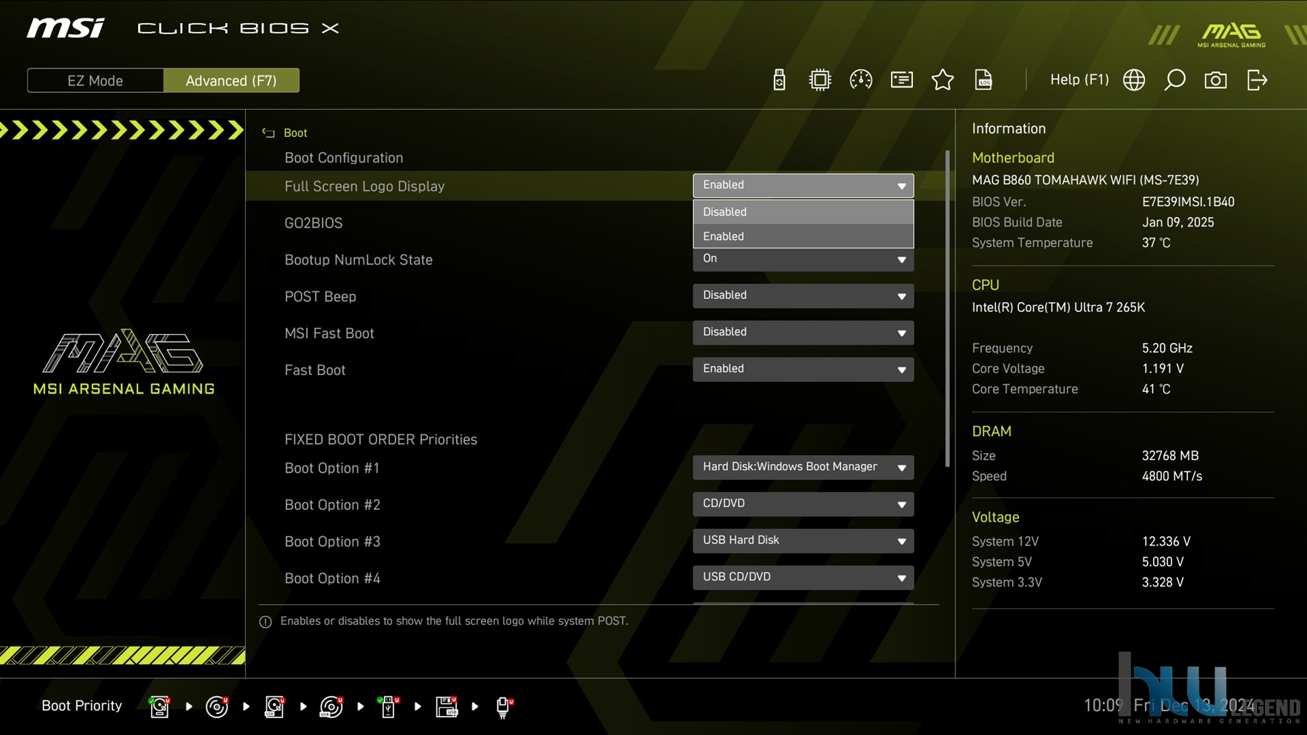Click the Boot Configuration heading
The image size is (1307, 735).
(x=344, y=157)
